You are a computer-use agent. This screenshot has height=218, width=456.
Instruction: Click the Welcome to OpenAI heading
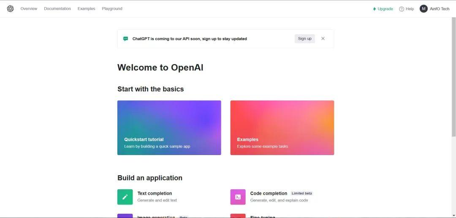(x=160, y=68)
